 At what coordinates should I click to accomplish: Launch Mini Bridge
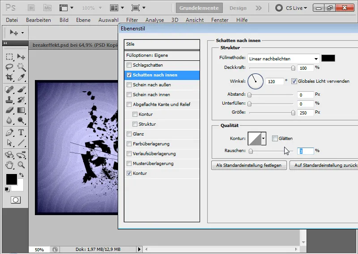click(x=47, y=8)
